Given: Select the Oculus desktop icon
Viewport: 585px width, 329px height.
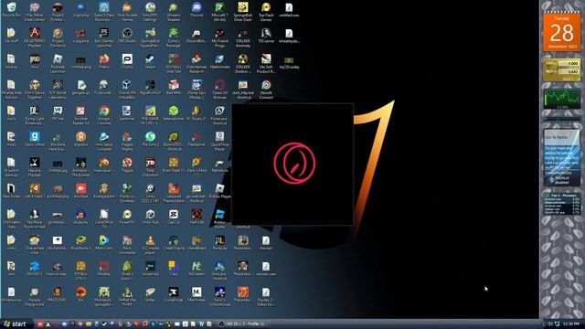Looking at the screenshot, I should point(127,62).
